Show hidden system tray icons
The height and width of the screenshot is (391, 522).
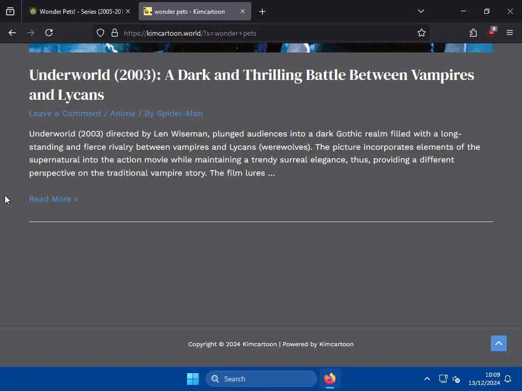427,379
